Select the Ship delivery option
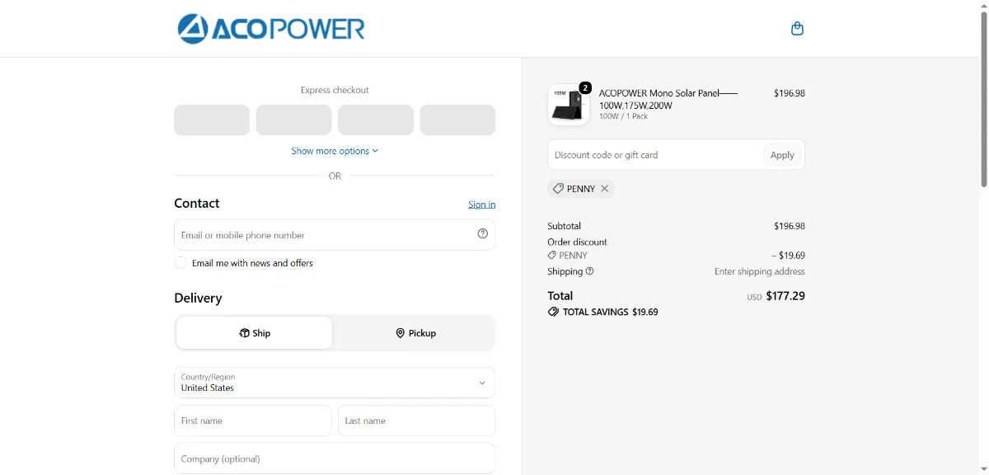 point(255,333)
